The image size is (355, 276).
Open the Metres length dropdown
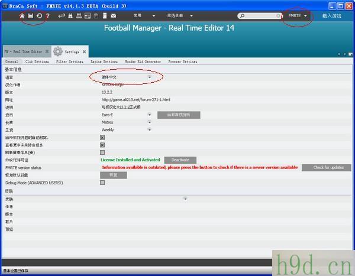pos(149,122)
